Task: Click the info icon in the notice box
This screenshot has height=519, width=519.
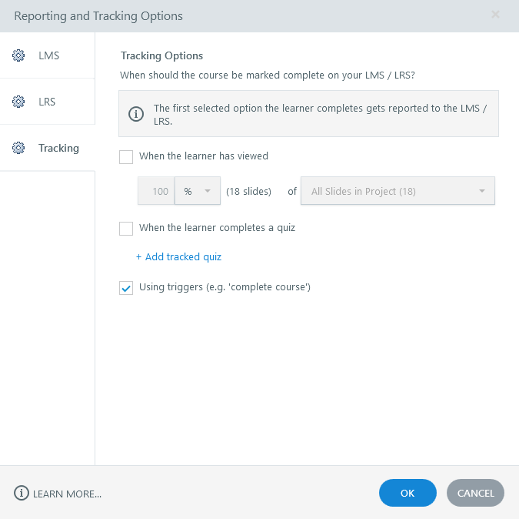Action: click(x=136, y=114)
